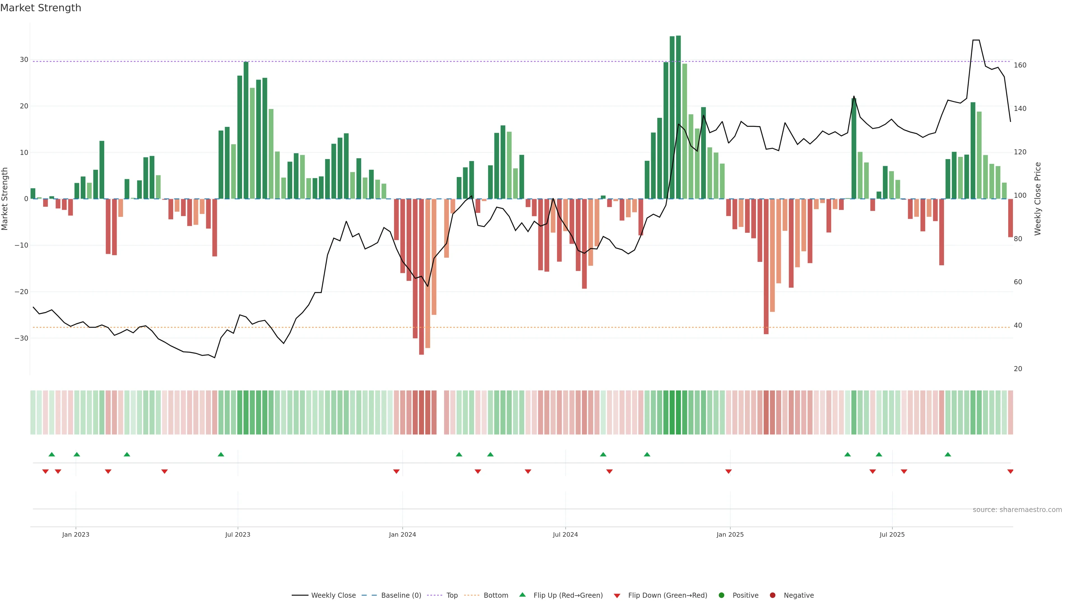
Task: Click the Bottom legend line icon
Action: click(x=472, y=595)
